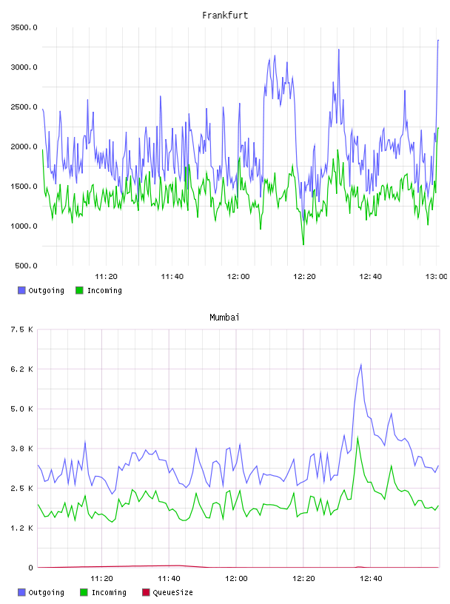Screen dimensions: 450x604
Task: Click the Frankfurt chart title
Action: (225, 16)
